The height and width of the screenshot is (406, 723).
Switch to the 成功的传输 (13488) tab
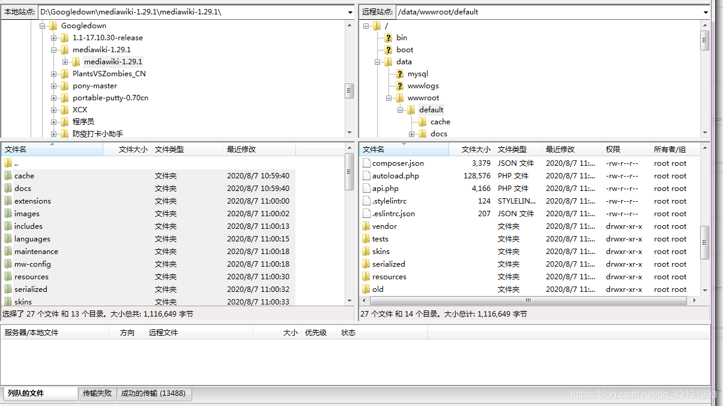pos(153,393)
